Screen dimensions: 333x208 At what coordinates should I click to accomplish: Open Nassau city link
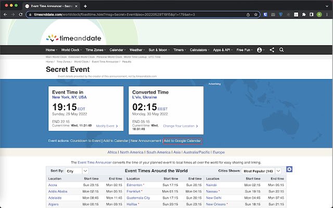point(212,191)
